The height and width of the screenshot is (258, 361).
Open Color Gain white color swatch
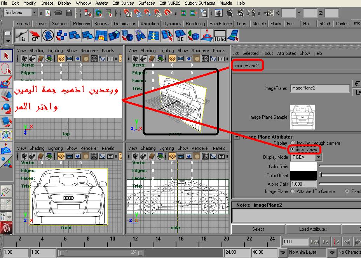(303, 167)
